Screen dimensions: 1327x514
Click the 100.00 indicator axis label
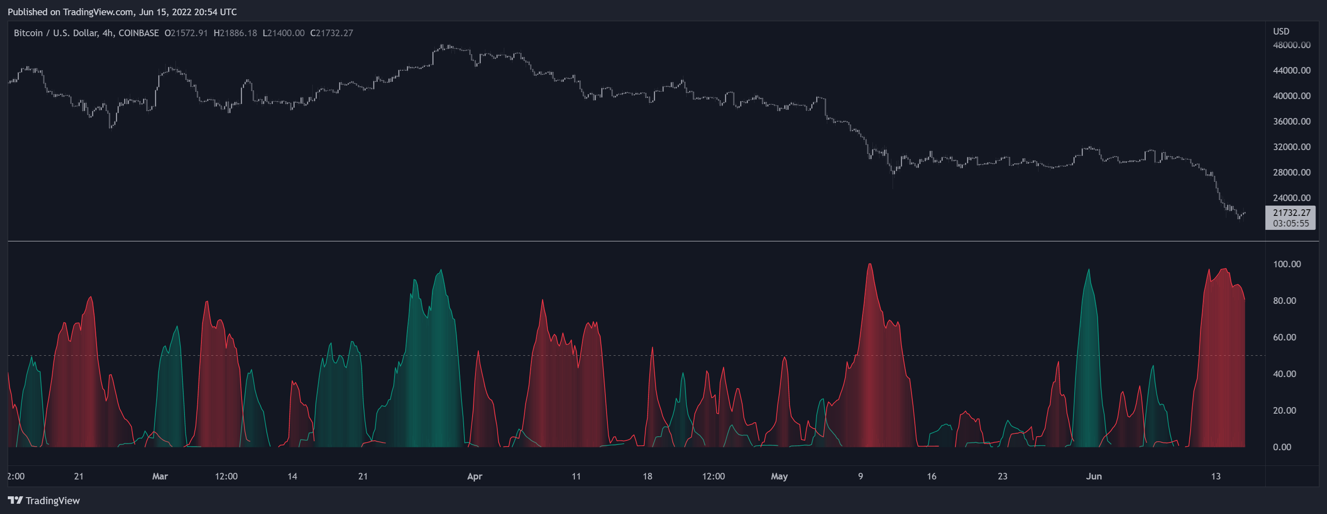[1287, 264]
